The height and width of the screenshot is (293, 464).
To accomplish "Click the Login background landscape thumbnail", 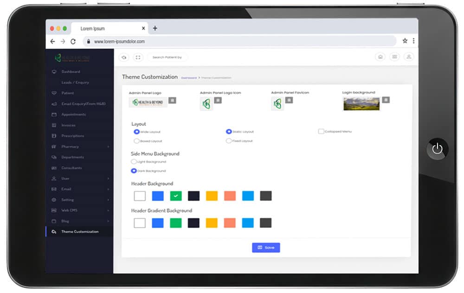I will (x=361, y=104).
